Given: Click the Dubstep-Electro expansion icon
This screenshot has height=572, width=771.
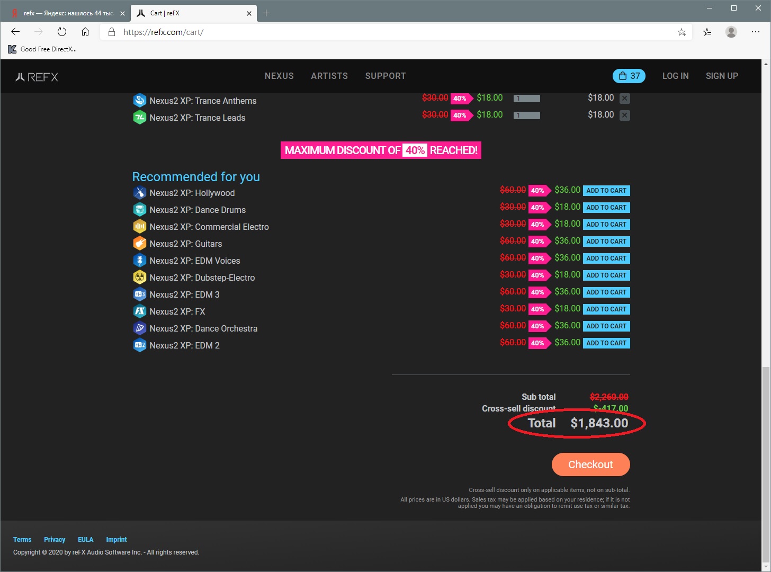Looking at the screenshot, I should [x=139, y=278].
